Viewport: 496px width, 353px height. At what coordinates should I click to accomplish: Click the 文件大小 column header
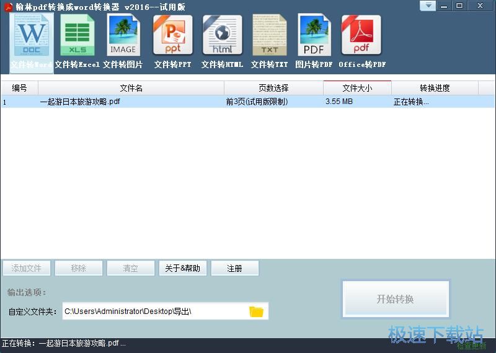pos(358,88)
